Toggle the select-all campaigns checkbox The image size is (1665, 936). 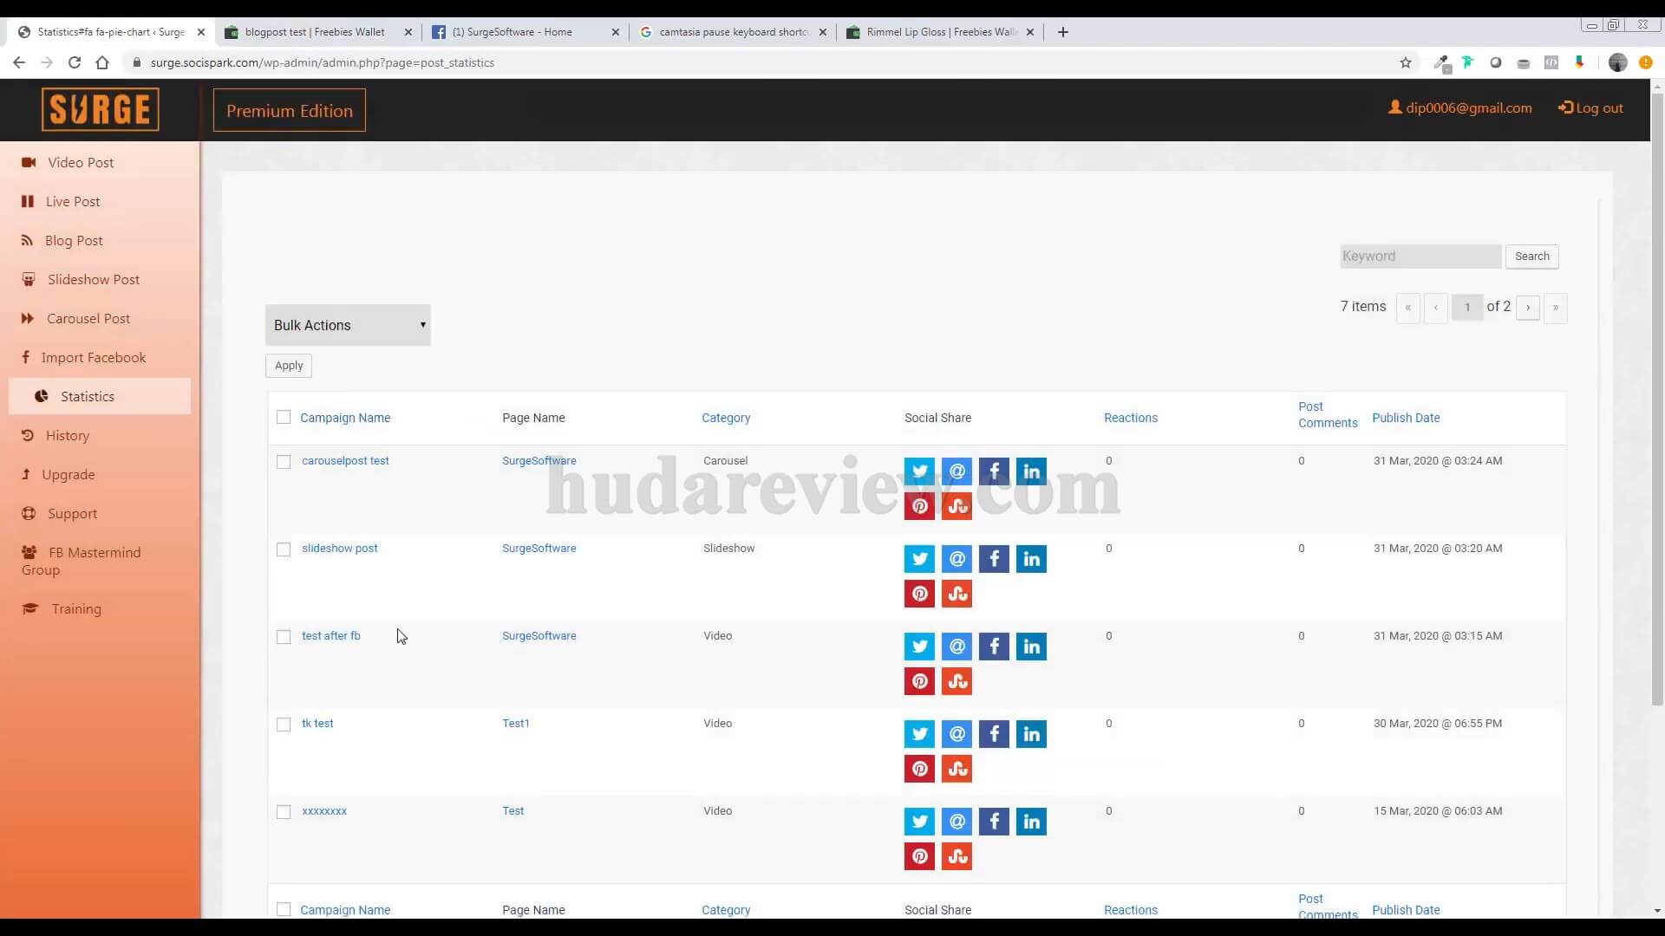(283, 417)
